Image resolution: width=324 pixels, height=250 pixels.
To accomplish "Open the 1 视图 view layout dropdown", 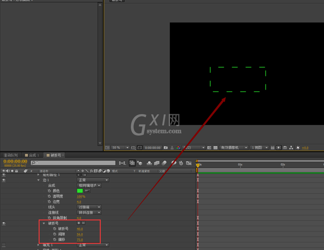I will click(x=259, y=148).
